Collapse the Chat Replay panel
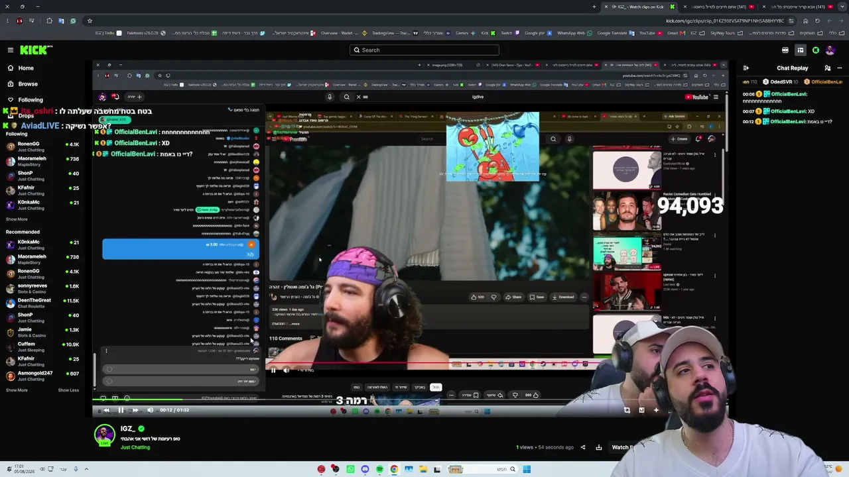The width and height of the screenshot is (849, 477). pyautogui.click(x=746, y=68)
